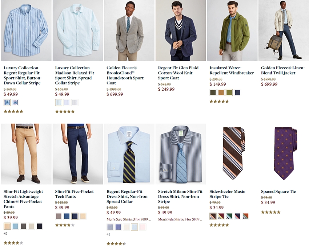This screenshot has height=250, width=309.
Task: Select the khaki chino pants color swatch
Action: (7, 226)
